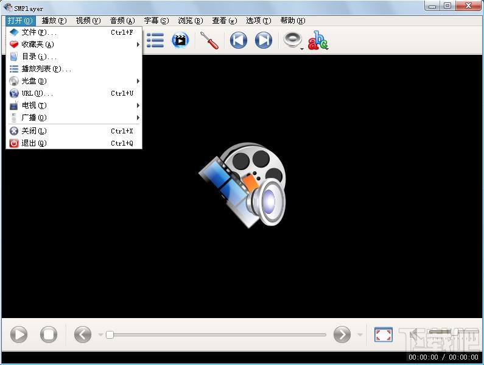Expand the forward options dropdown arrow
The height and width of the screenshot is (365, 484).
[360, 335]
